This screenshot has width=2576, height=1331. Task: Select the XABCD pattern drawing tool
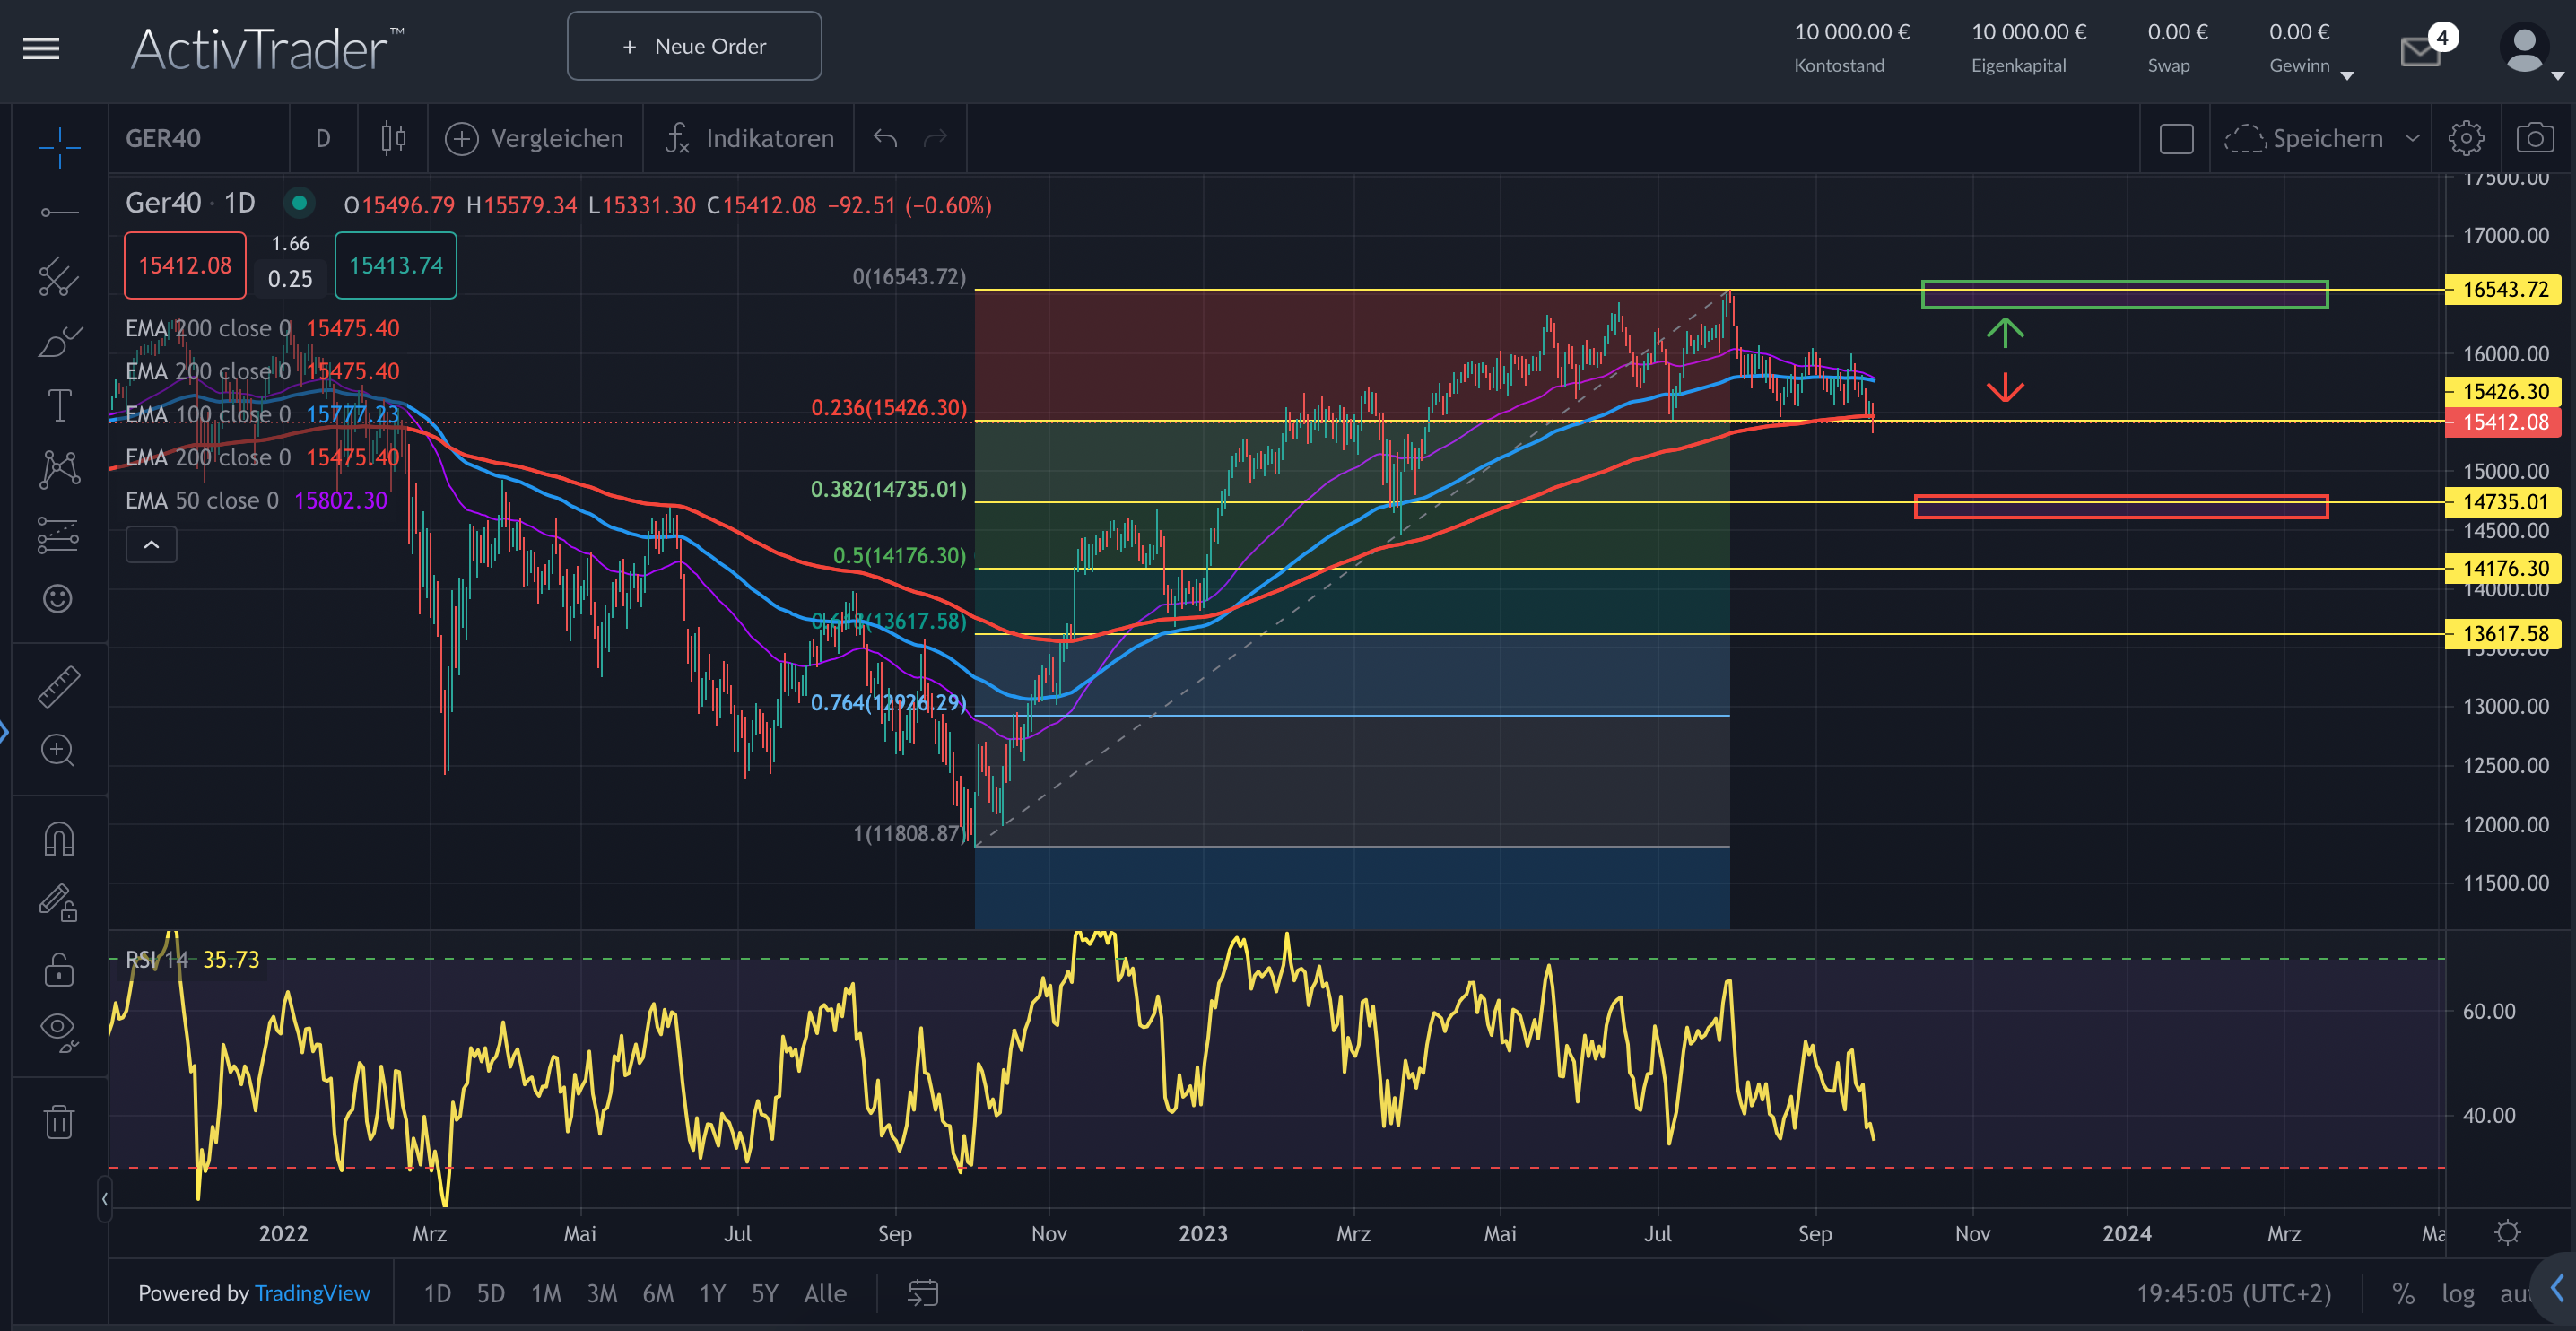coord(58,469)
